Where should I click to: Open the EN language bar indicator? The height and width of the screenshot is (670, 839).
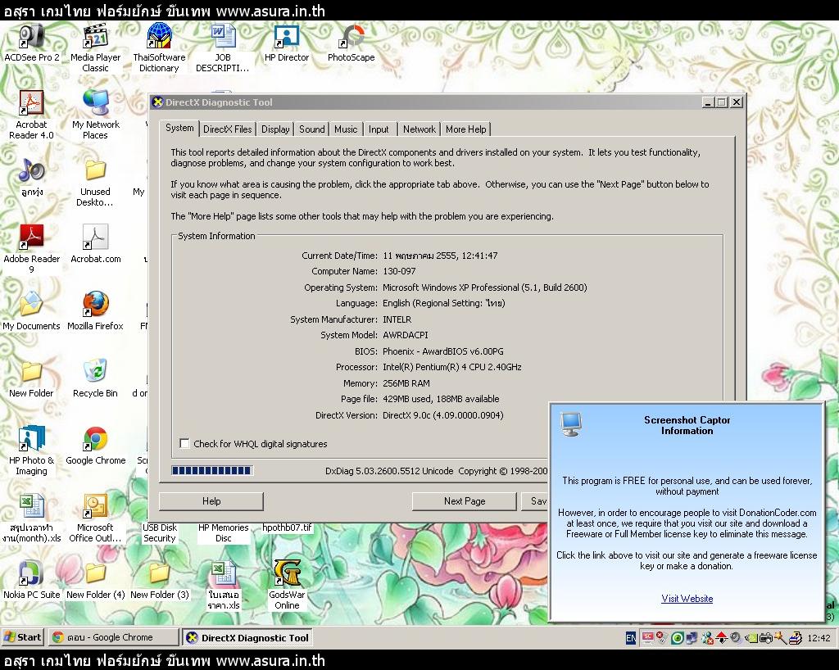(x=631, y=638)
